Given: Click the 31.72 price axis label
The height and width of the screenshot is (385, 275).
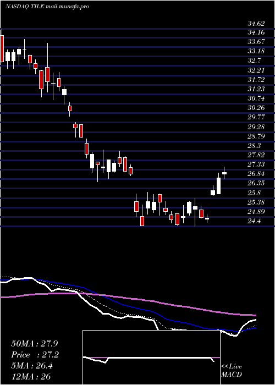Looking at the screenshot, I should pos(256,80).
